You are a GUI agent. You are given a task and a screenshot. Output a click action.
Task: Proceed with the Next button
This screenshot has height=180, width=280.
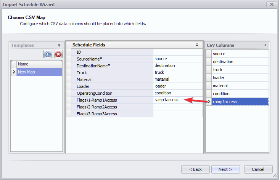point(226,169)
